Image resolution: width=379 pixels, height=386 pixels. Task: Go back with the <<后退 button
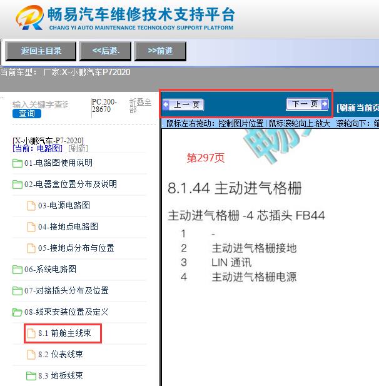pyautogui.click(x=105, y=51)
